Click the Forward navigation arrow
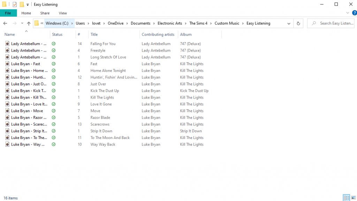Image resolution: width=357 pixels, height=201 pixels. pyautogui.click(x=15, y=23)
